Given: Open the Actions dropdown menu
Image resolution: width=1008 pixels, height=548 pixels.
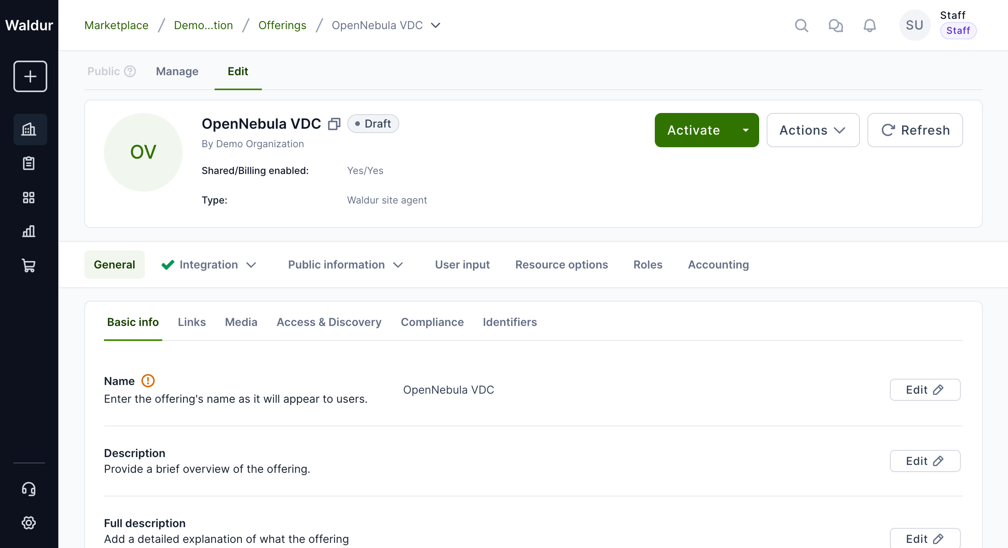Looking at the screenshot, I should point(813,130).
